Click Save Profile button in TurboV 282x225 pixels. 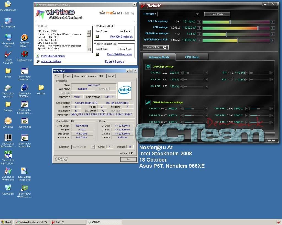(x=217, y=14)
